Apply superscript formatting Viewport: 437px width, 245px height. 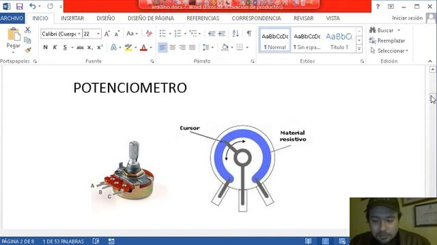click(x=100, y=48)
